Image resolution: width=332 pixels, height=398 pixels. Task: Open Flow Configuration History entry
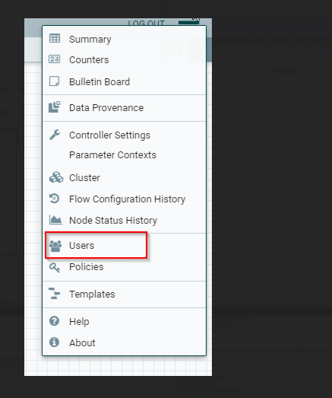point(124,199)
